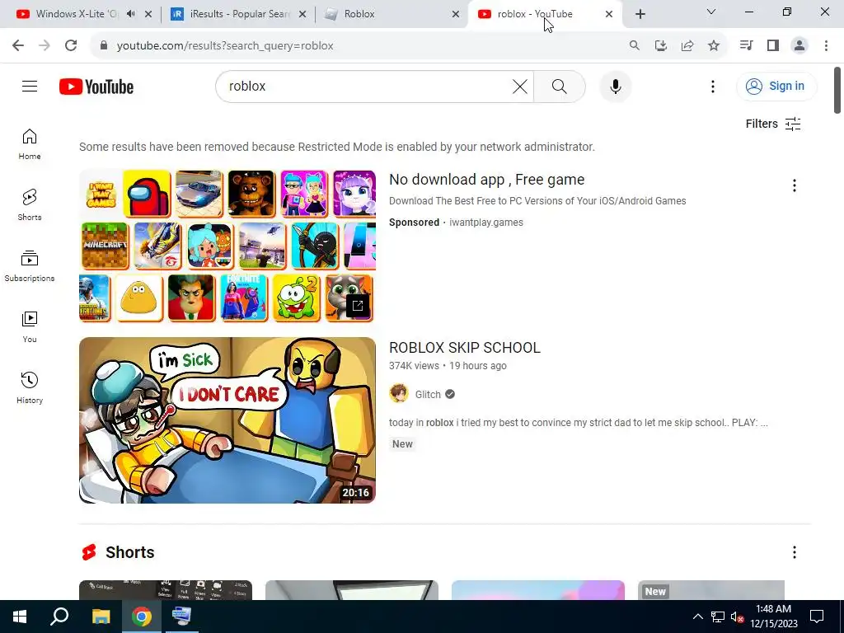Image resolution: width=844 pixels, height=633 pixels.
Task: Open the You section in sidebar
Action: click(x=30, y=326)
